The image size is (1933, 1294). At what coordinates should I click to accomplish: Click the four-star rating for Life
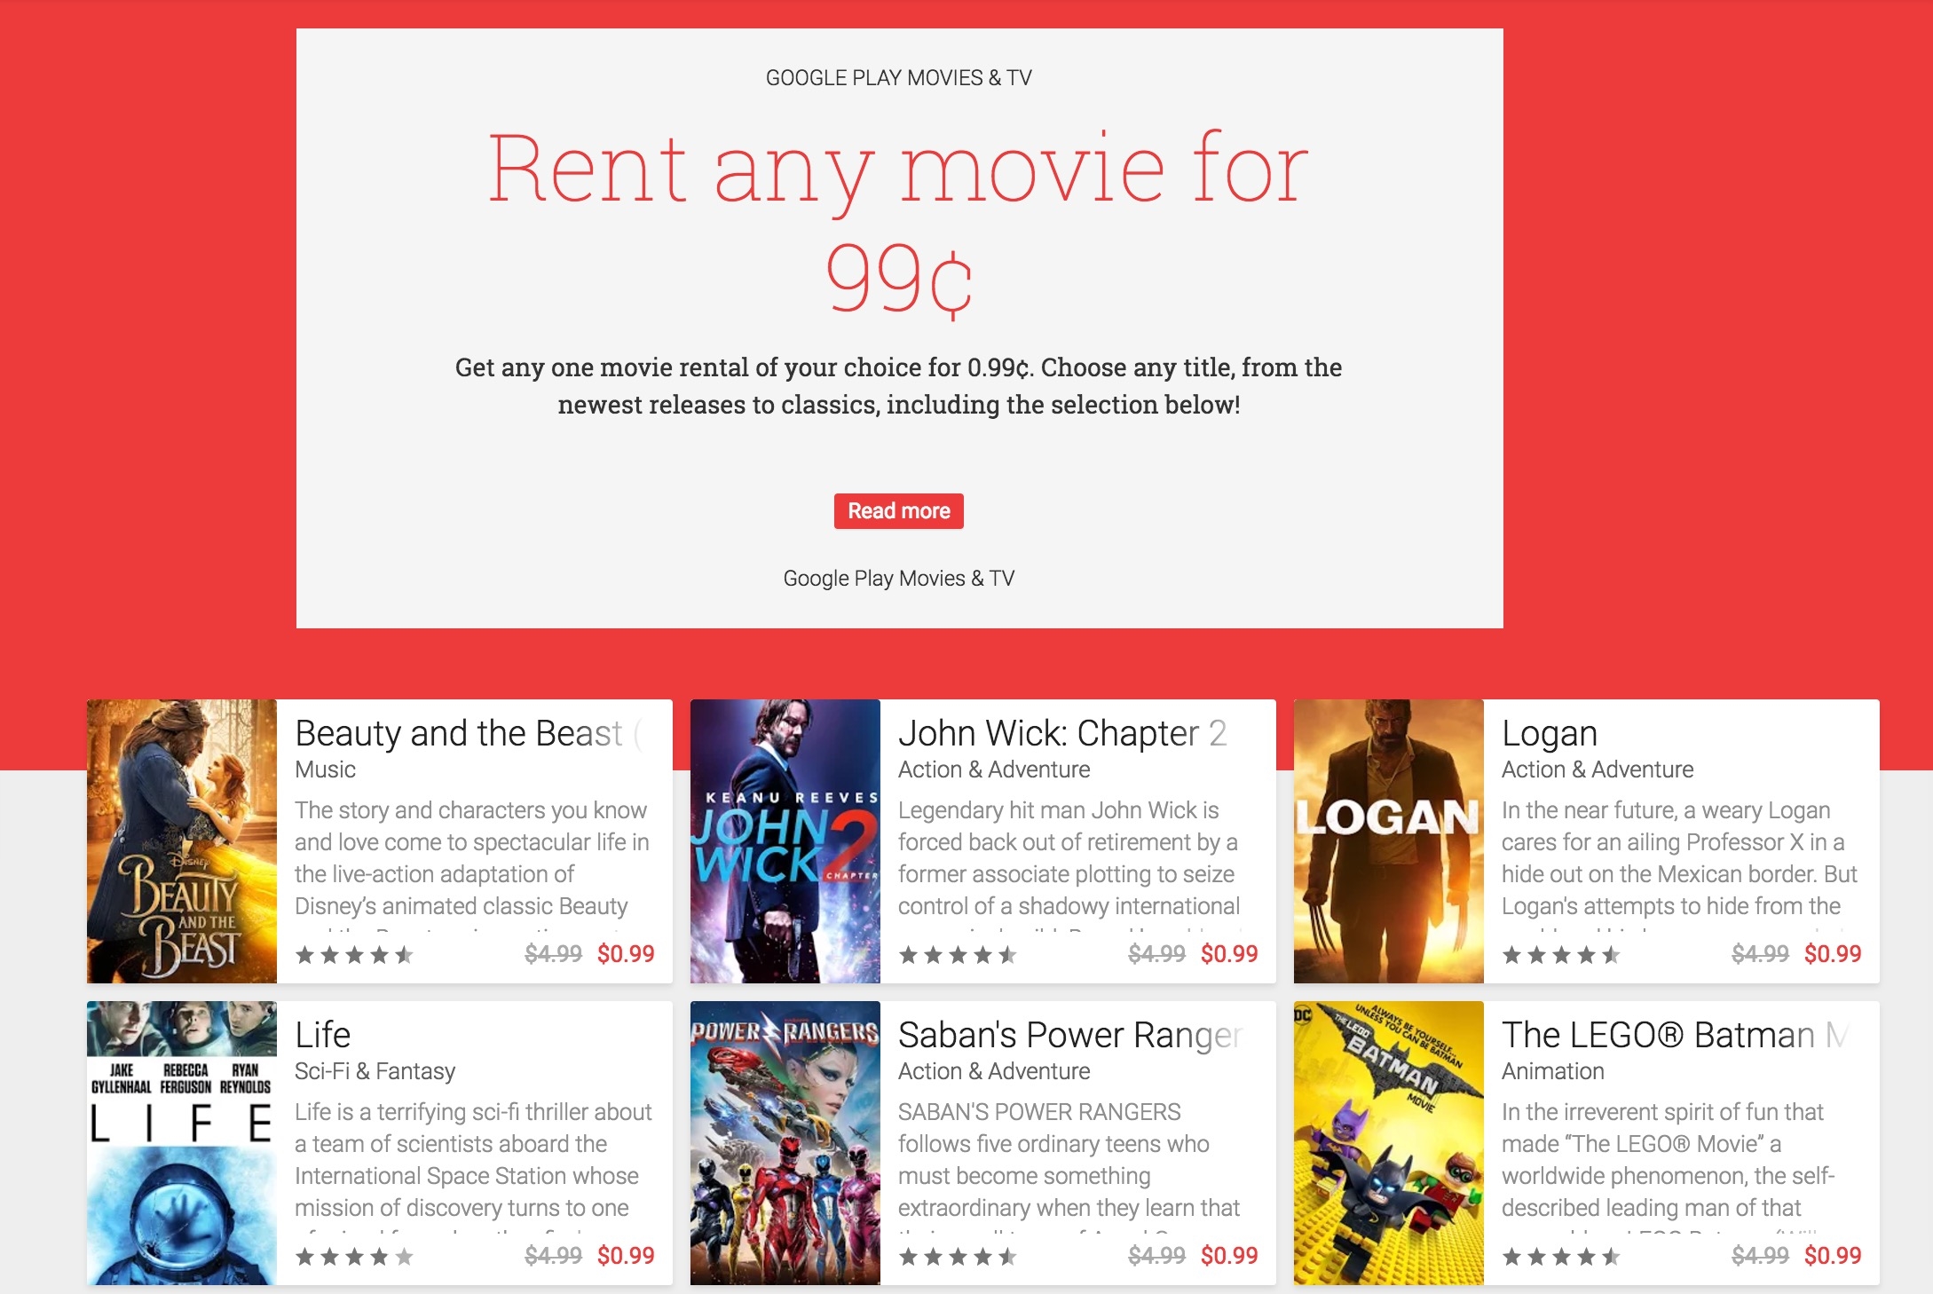coord(355,1257)
